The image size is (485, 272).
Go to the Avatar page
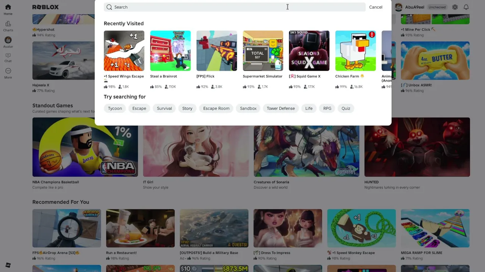click(8, 42)
